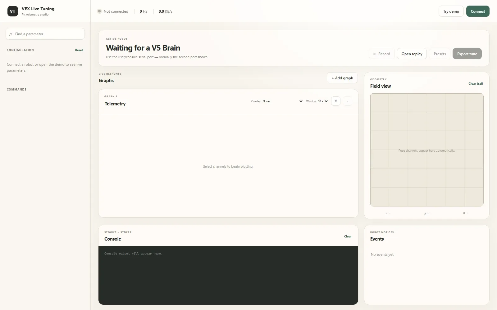This screenshot has width=497, height=310.
Task: Click the dark console output area
Action: pyautogui.click(x=228, y=275)
